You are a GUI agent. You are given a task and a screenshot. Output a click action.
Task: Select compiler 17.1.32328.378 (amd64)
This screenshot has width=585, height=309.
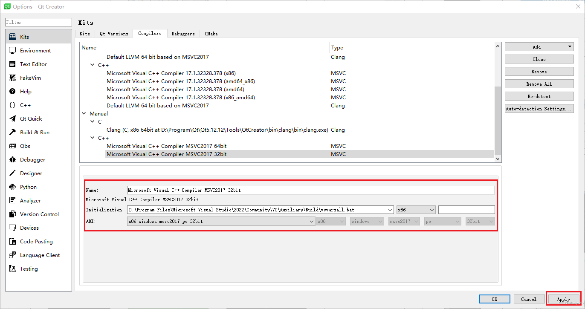[x=175, y=90]
